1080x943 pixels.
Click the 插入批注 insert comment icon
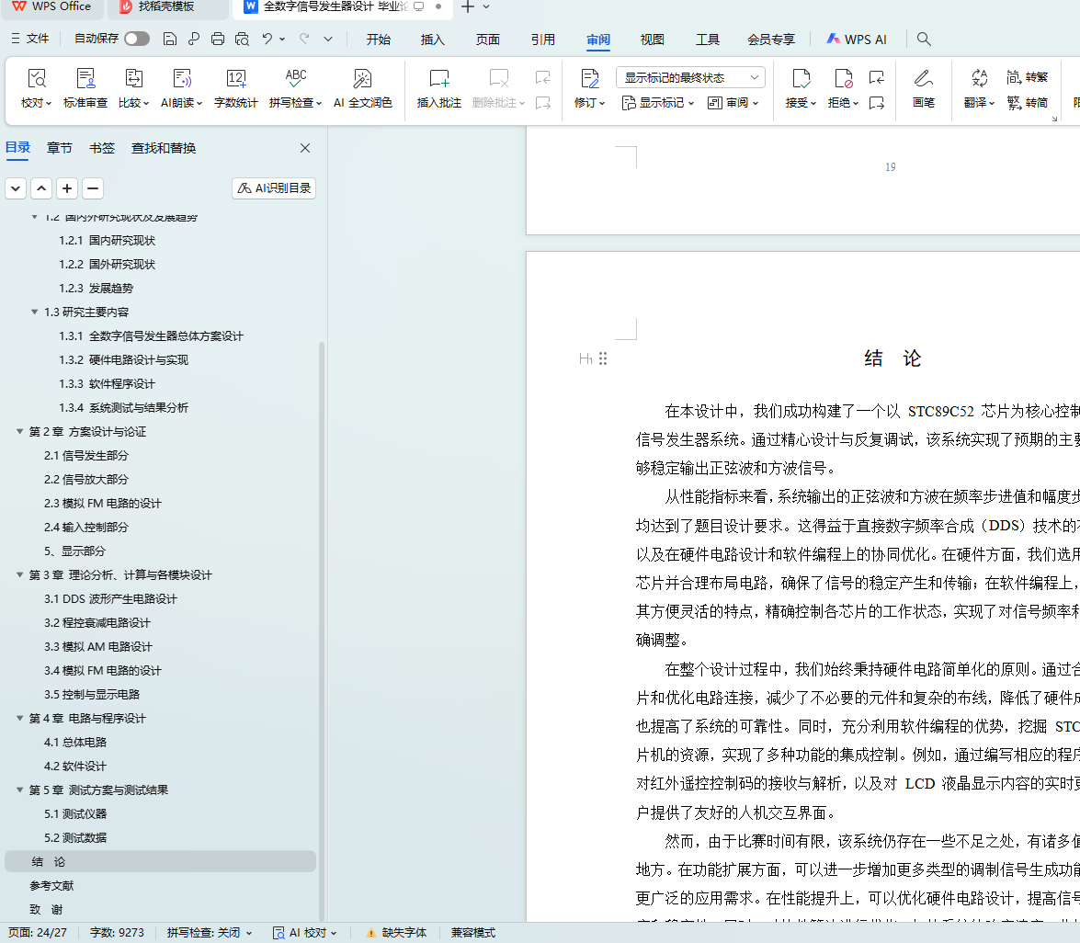pos(439,79)
